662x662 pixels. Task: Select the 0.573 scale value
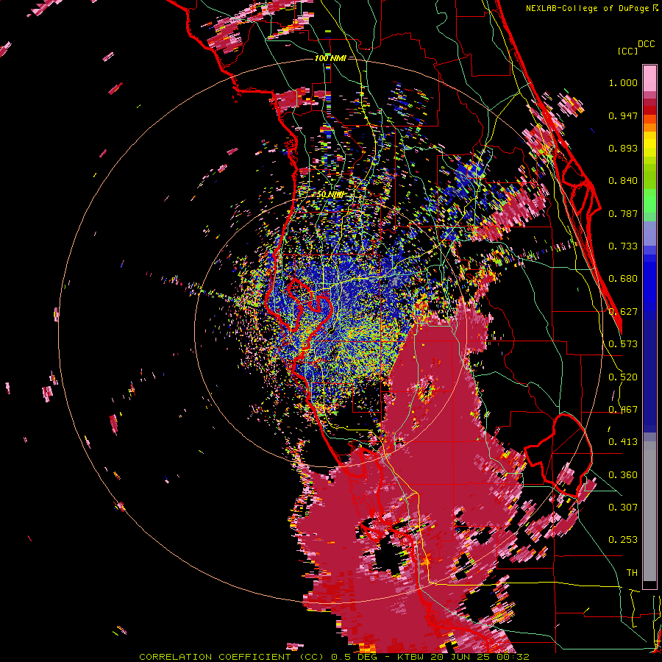click(x=623, y=344)
